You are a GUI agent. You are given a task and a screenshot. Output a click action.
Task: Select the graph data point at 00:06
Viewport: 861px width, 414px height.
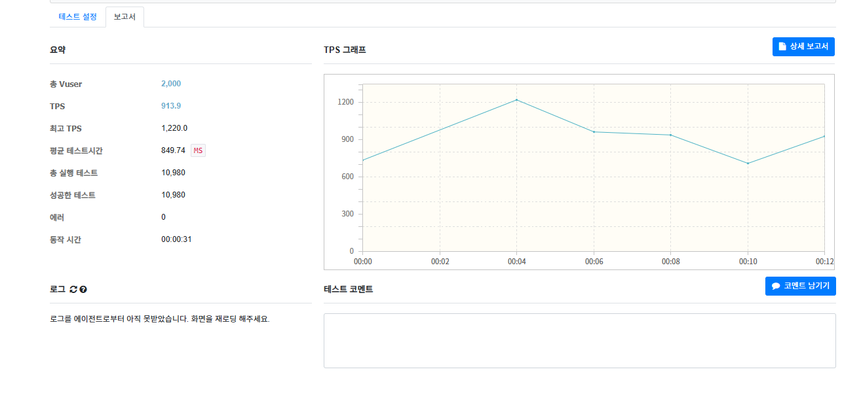(594, 132)
